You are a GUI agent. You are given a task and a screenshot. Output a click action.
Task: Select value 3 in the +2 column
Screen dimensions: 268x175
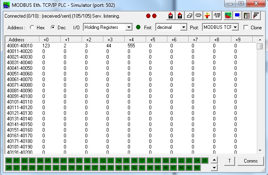pyautogui.click(x=86, y=45)
